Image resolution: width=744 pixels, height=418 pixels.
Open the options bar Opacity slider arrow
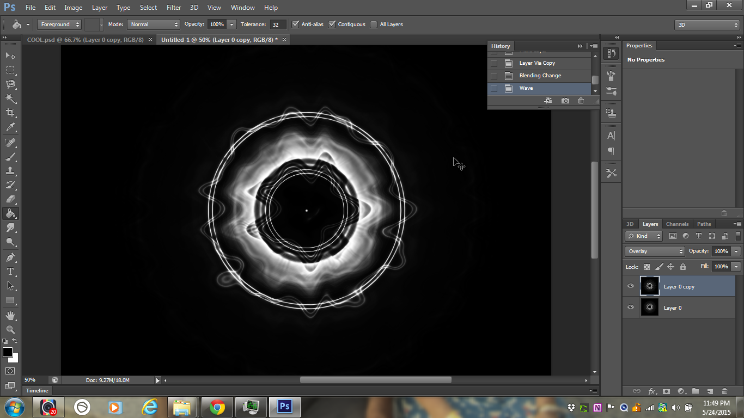(x=232, y=24)
